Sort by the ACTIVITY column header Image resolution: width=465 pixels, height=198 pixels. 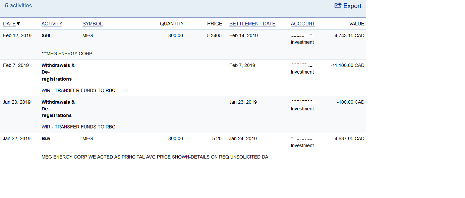[52, 24]
